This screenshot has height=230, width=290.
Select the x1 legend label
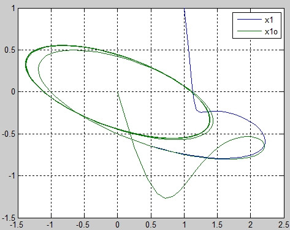tap(269, 20)
